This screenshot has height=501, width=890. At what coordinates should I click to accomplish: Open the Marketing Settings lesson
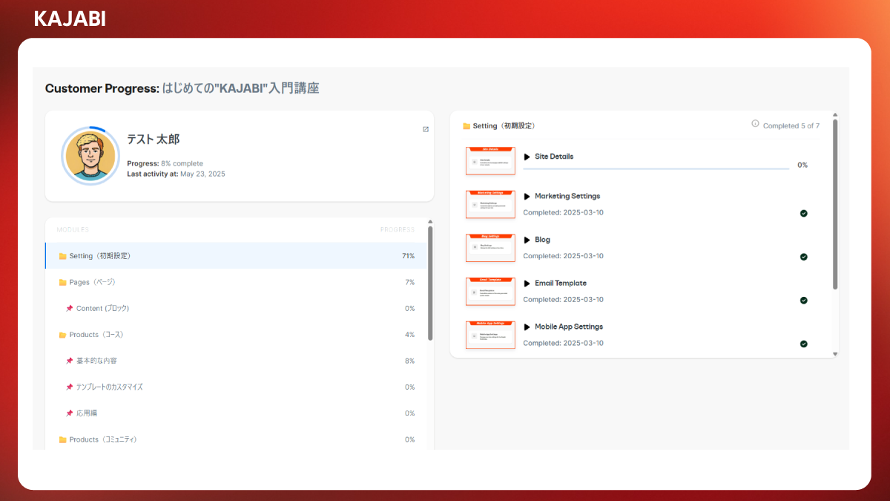tap(567, 197)
